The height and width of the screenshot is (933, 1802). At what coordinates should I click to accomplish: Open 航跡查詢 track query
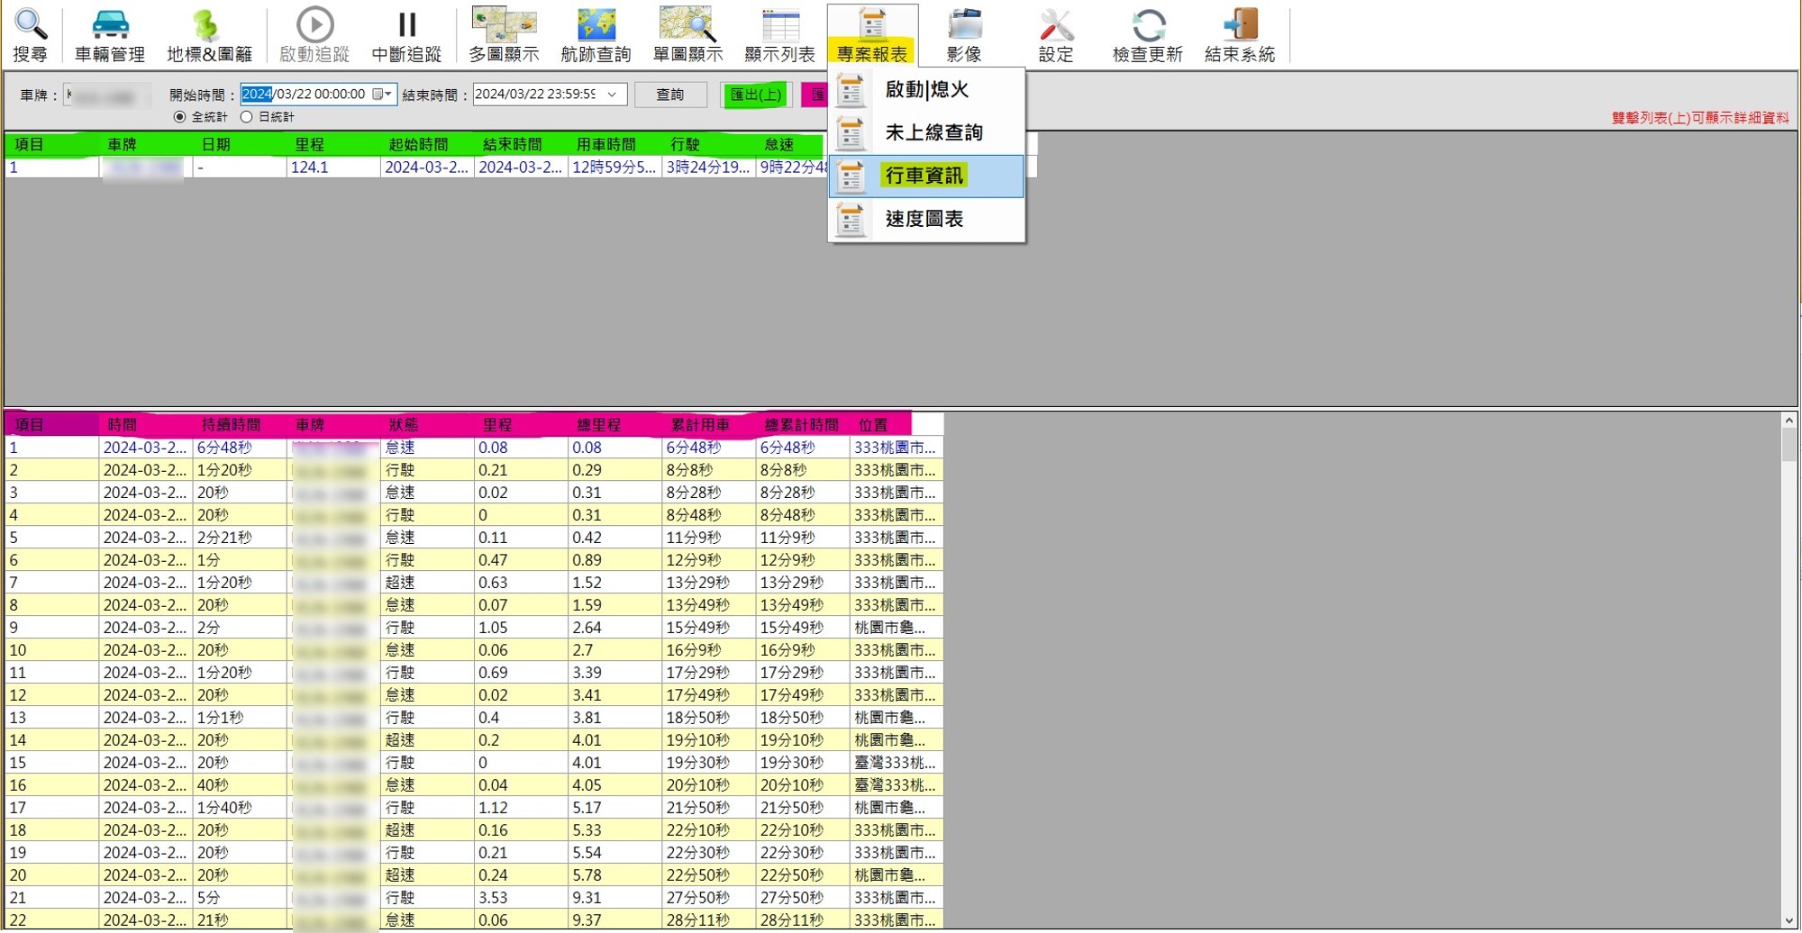[596, 35]
